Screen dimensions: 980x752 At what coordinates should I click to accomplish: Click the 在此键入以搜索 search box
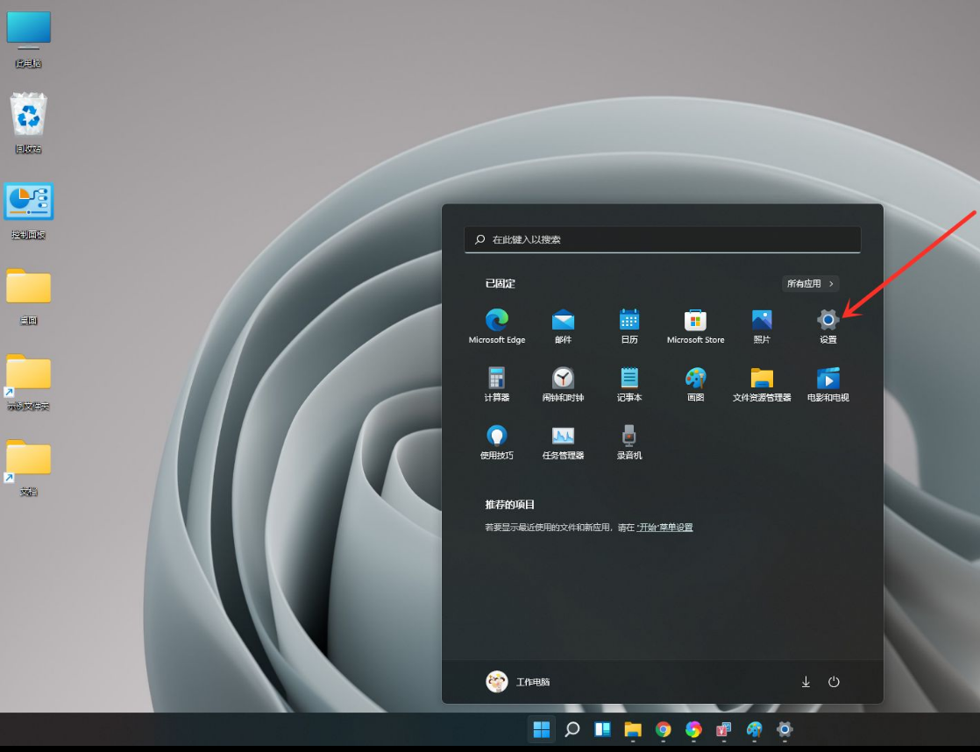point(662,239)
